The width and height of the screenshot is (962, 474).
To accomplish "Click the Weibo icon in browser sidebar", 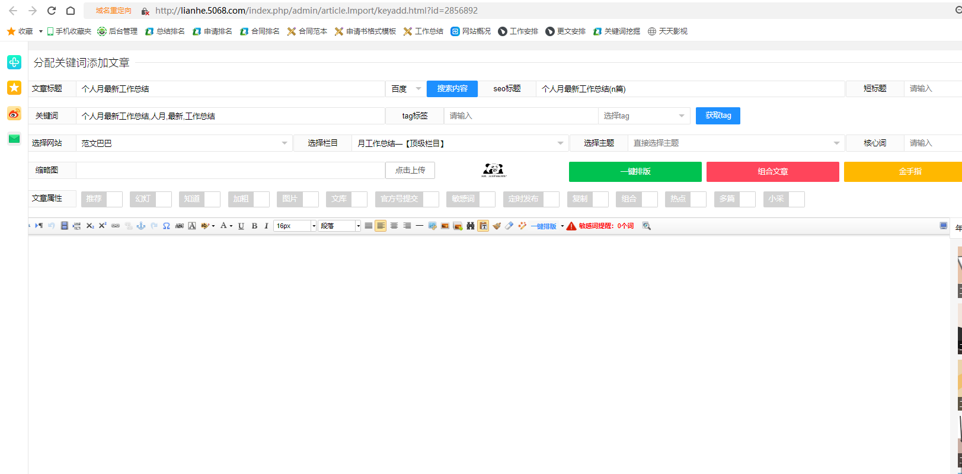I will coord(14,114).
